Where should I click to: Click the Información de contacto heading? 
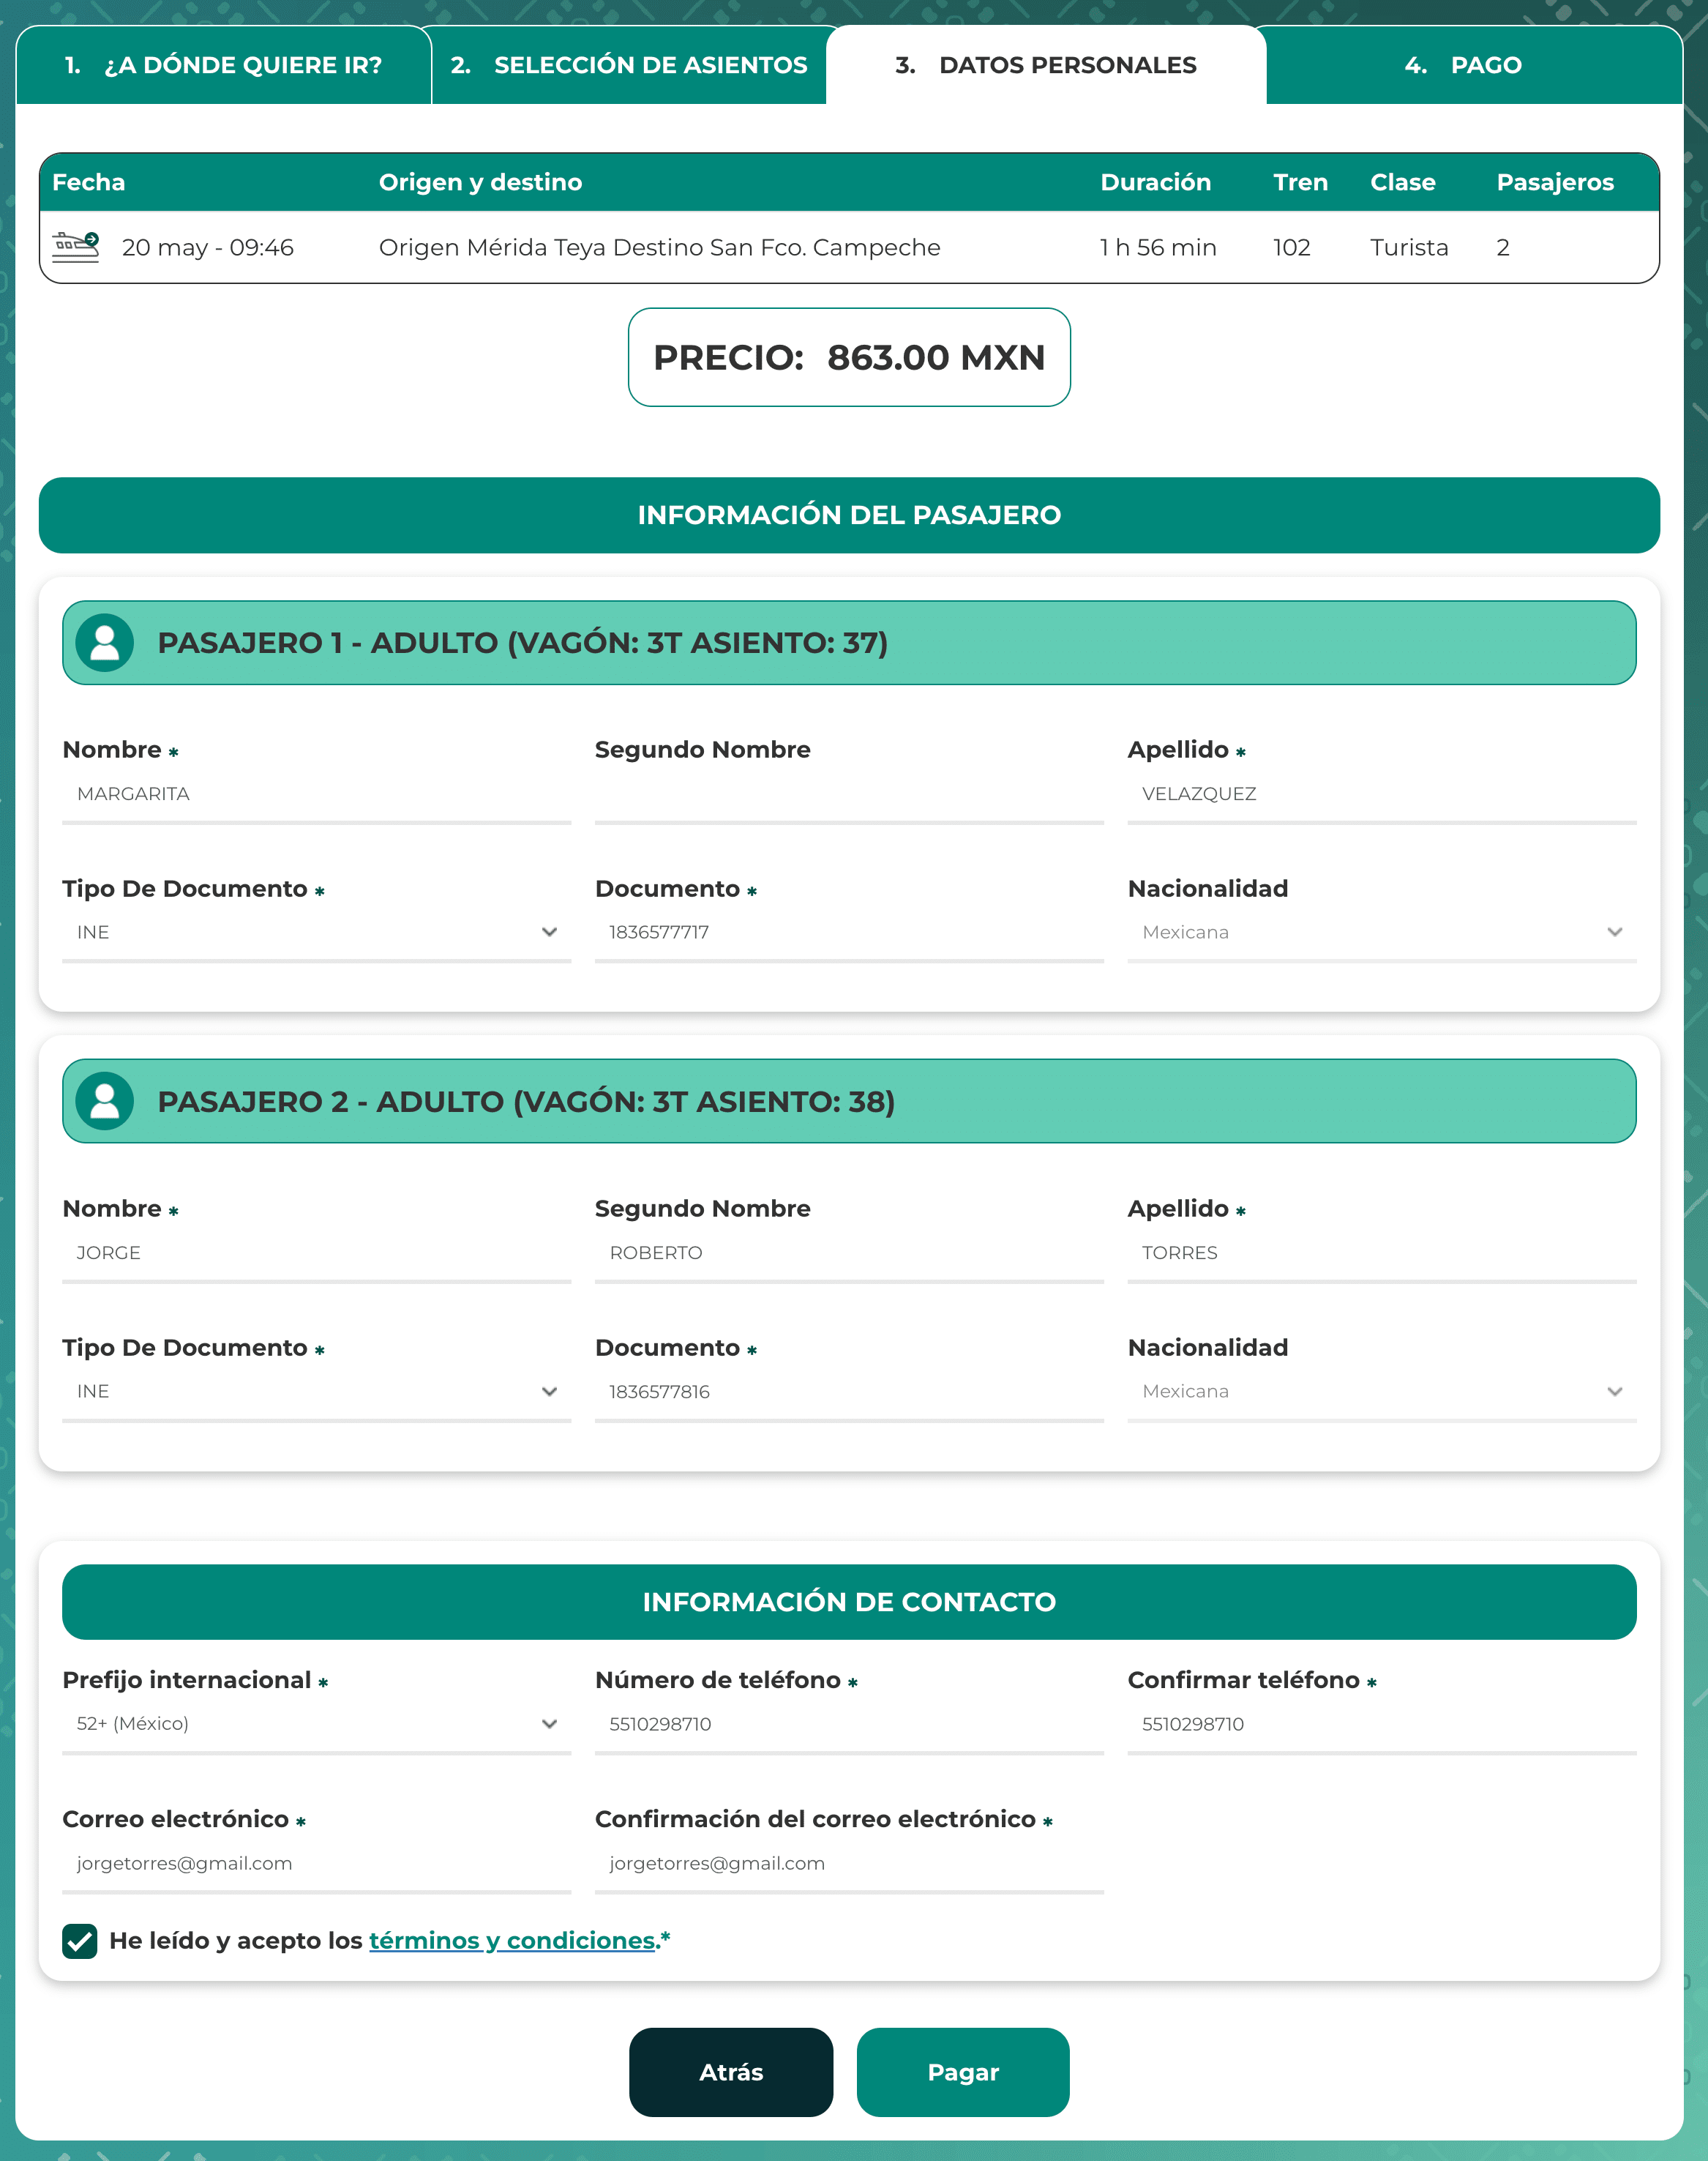[x=849, y=1602]
